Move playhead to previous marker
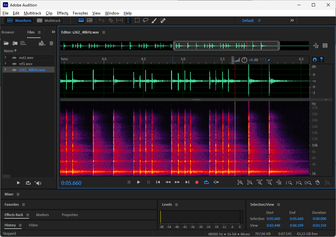This screenshot has height=237, width=336. click(x=158, y=182)
